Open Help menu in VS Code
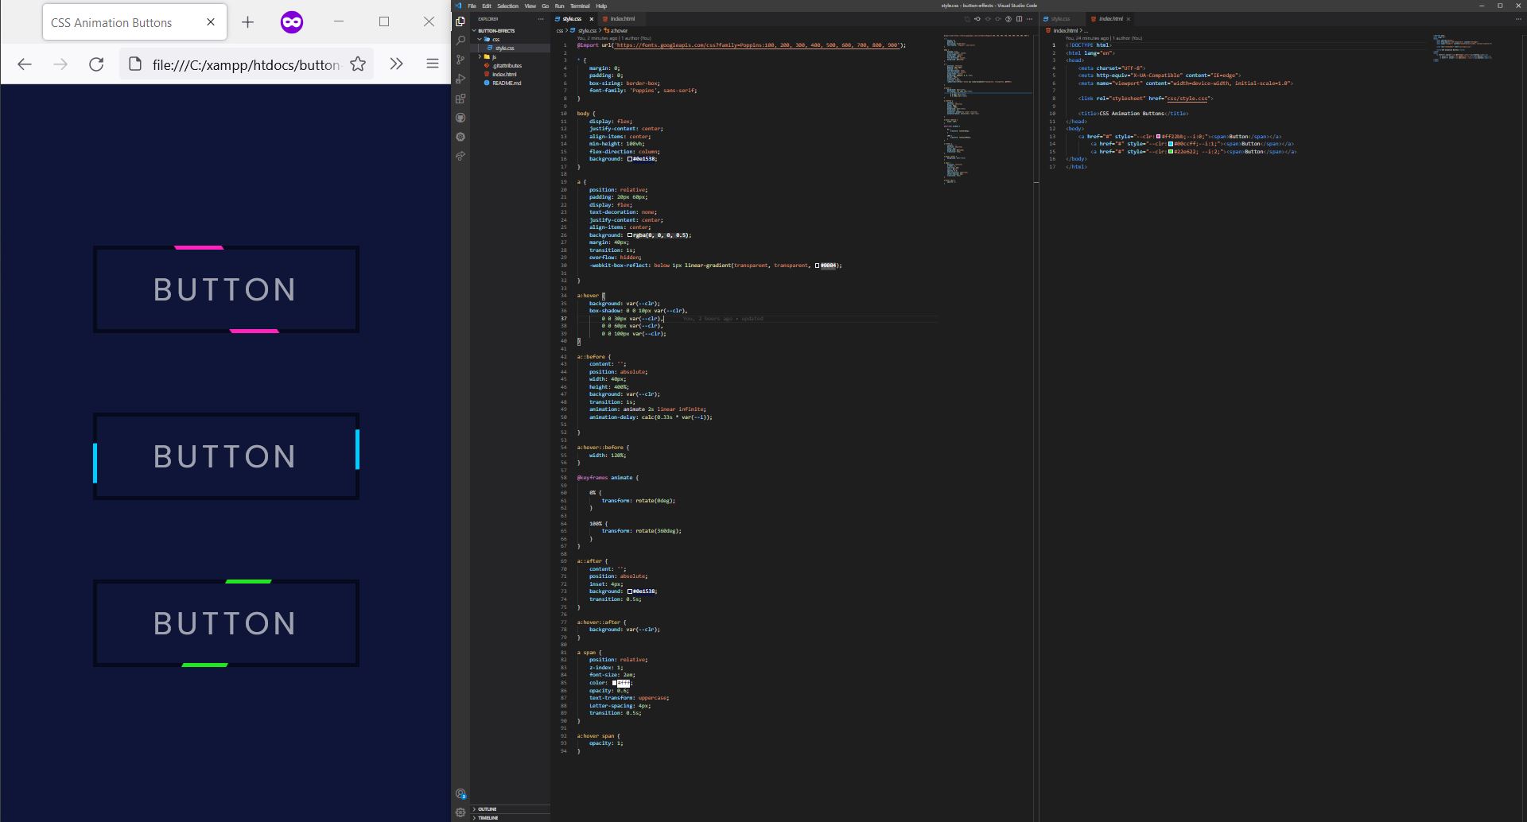Screen dimensions: 1527x822 601,6
